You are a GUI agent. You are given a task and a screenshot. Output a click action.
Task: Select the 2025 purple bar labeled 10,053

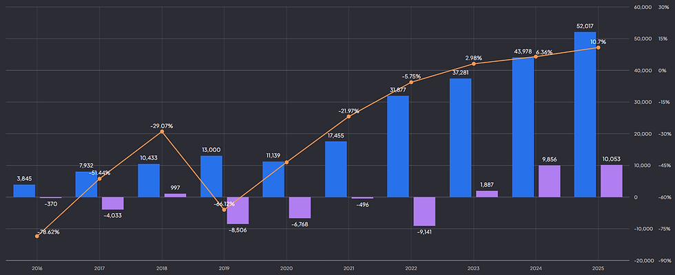click(x=612, y=181)
